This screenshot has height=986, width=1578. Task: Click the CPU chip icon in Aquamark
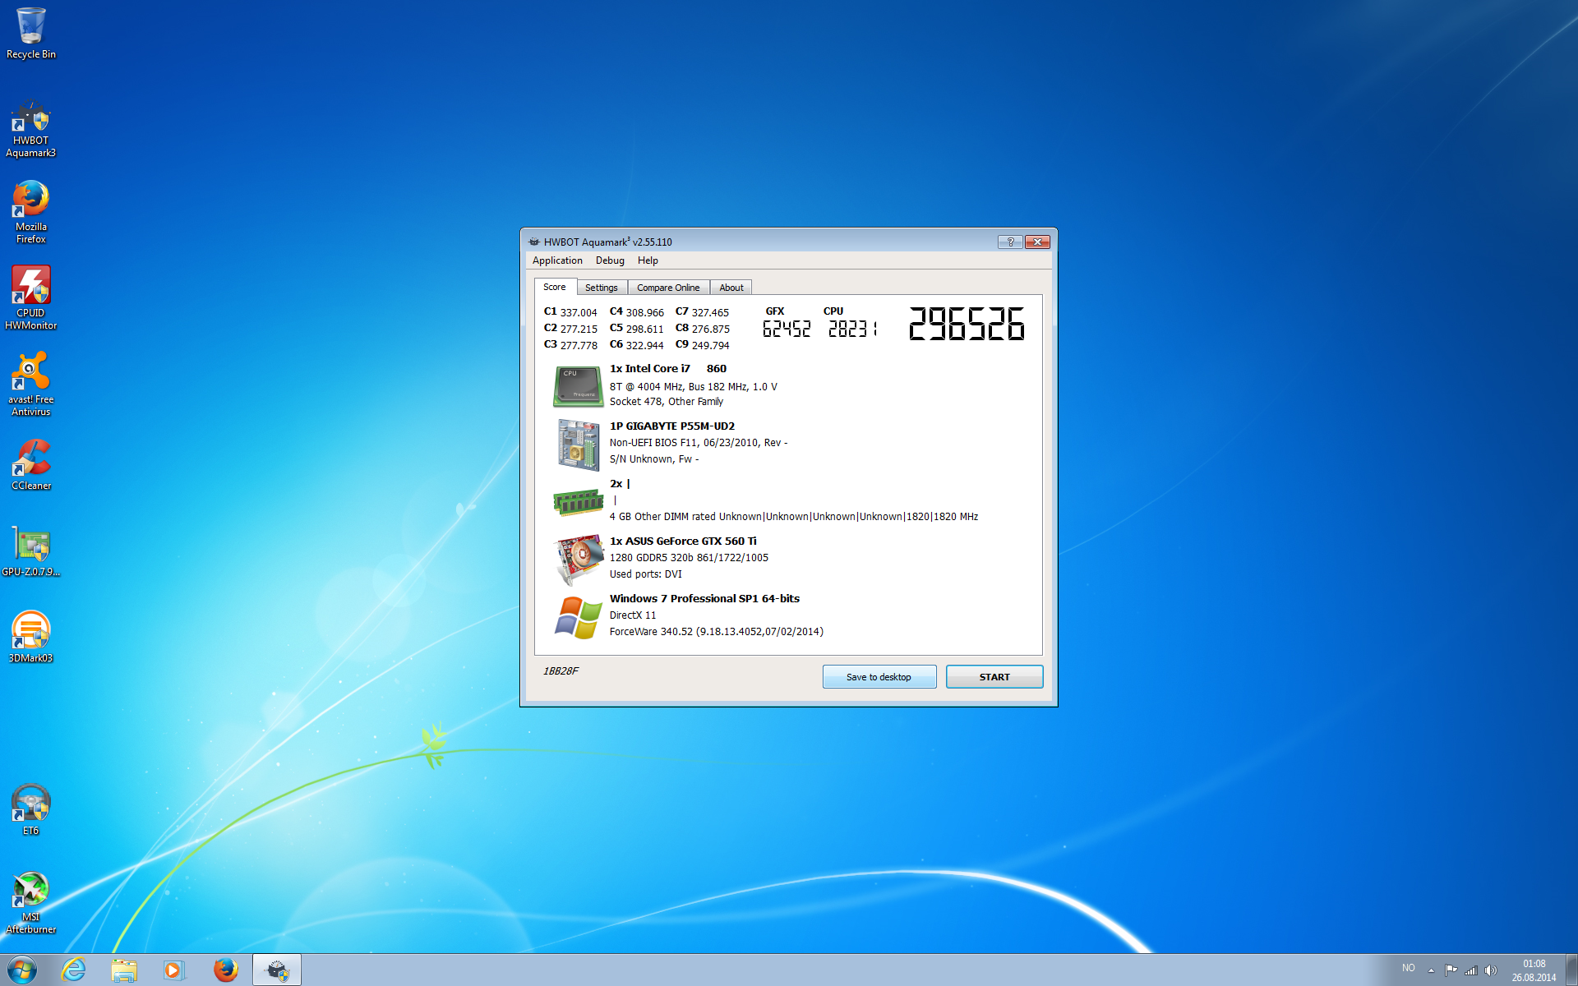coord(578,386)
